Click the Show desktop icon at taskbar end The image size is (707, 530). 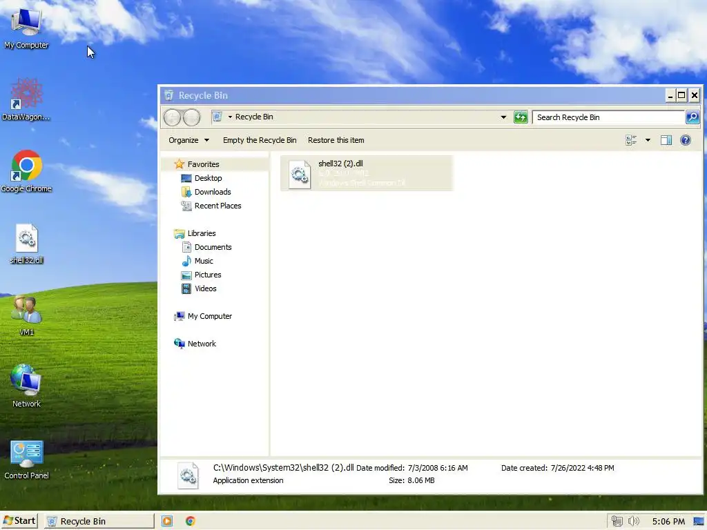pyautogui.click(x=699, y=522)
